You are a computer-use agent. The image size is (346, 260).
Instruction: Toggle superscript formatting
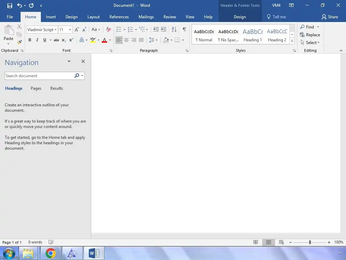pos(71,40)
